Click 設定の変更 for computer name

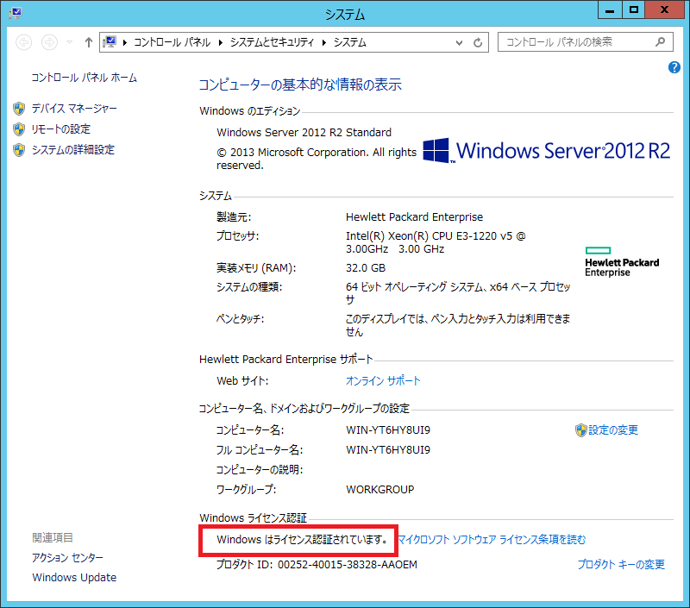point(613,429)
